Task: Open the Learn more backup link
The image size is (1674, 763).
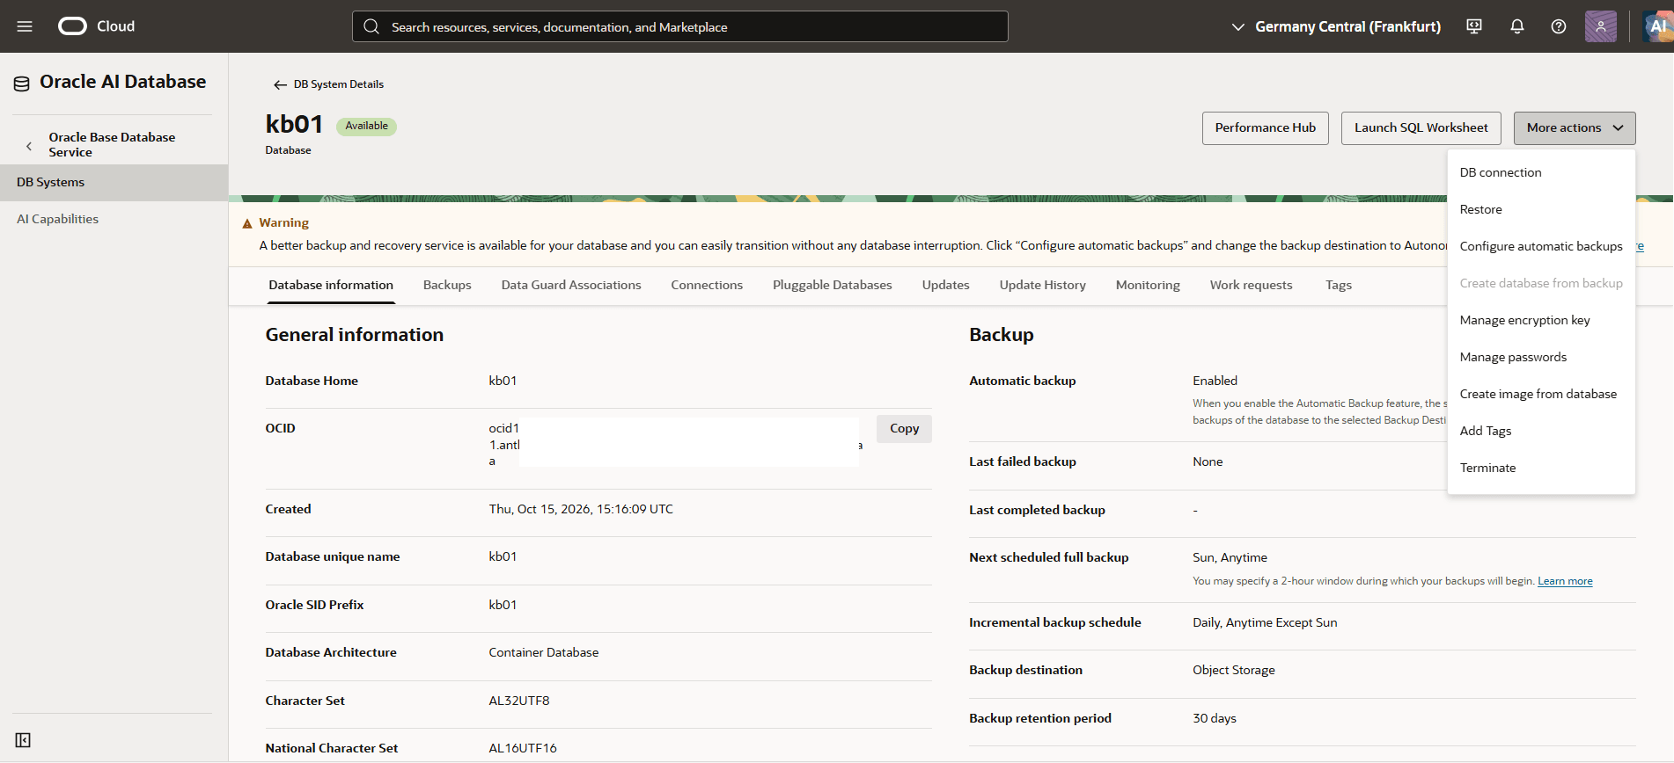Action: point(1565,581)
